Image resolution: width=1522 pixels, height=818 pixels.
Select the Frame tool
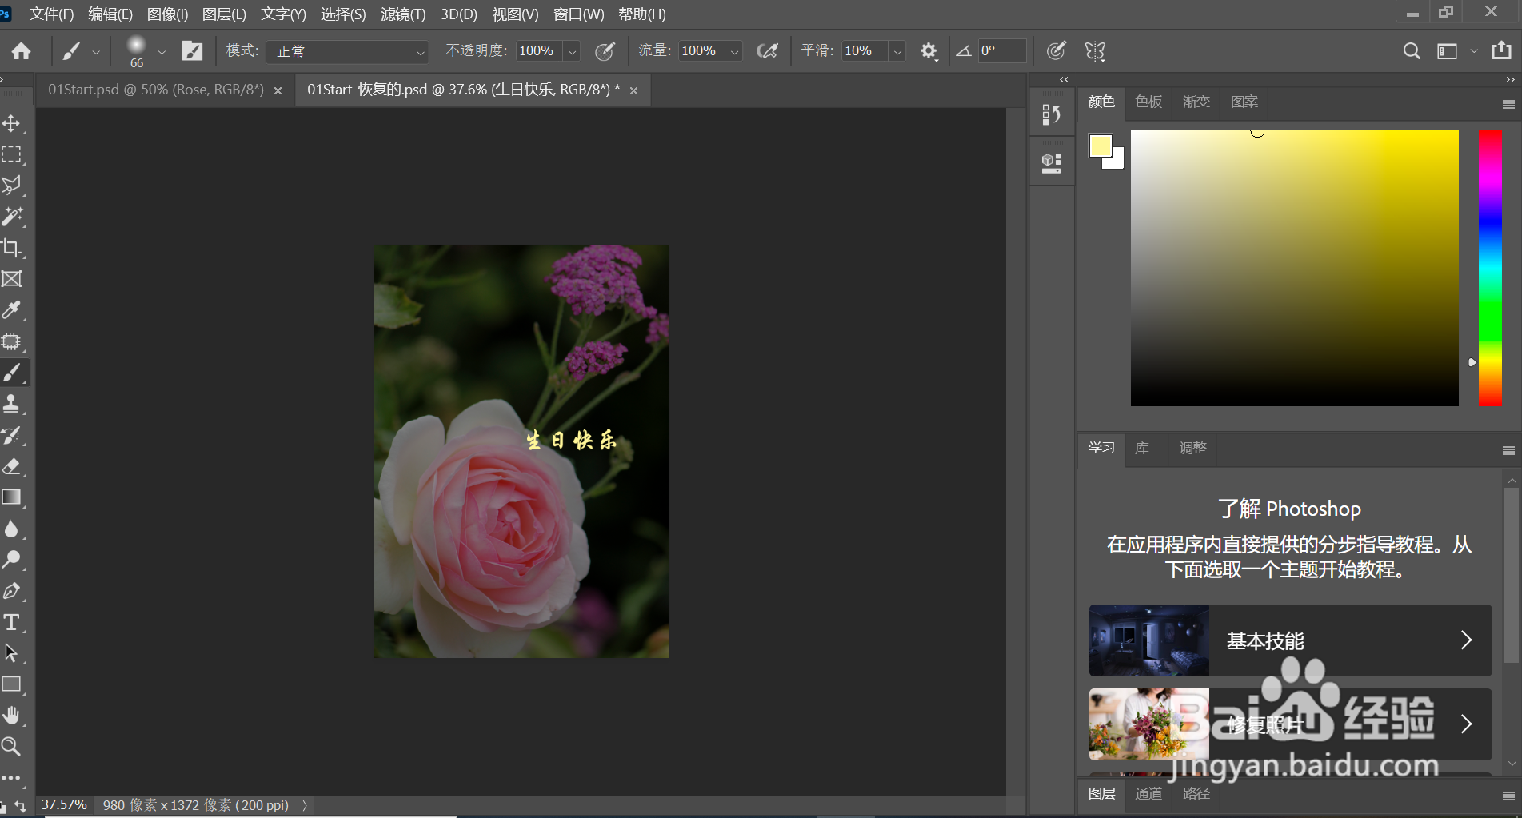click(11, 279)
